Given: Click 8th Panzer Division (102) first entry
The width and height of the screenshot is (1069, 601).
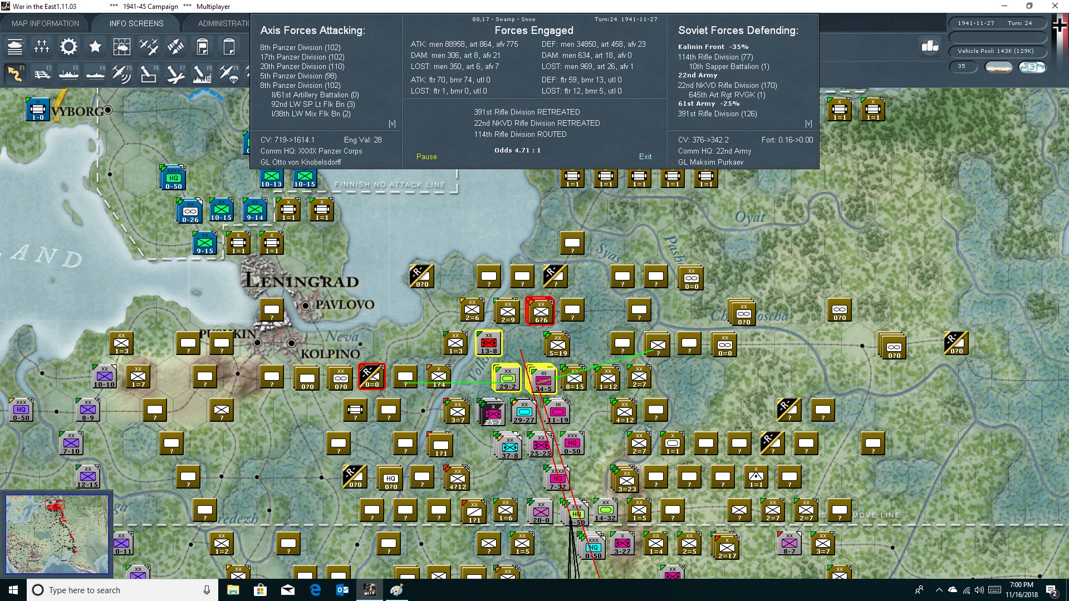Looking at the screenshot, I should point(300,47).
